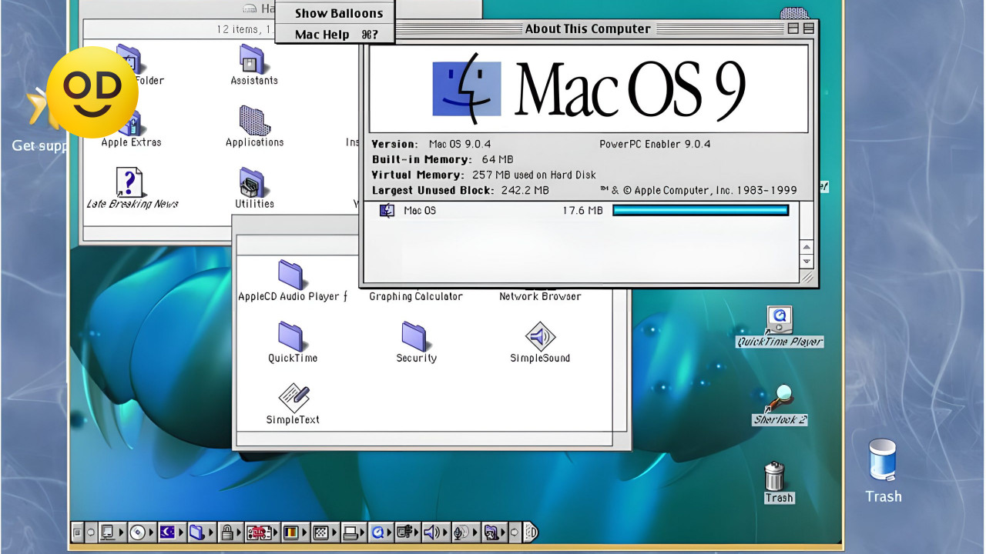Open the Sherlock 2 desktop icon
Screen dimensions: 986x554
(780, 398)
